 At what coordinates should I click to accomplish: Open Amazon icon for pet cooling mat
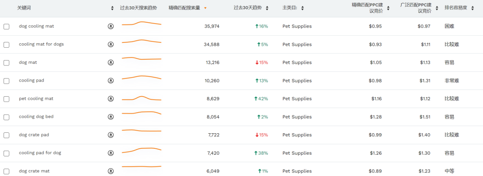point(110,99)
